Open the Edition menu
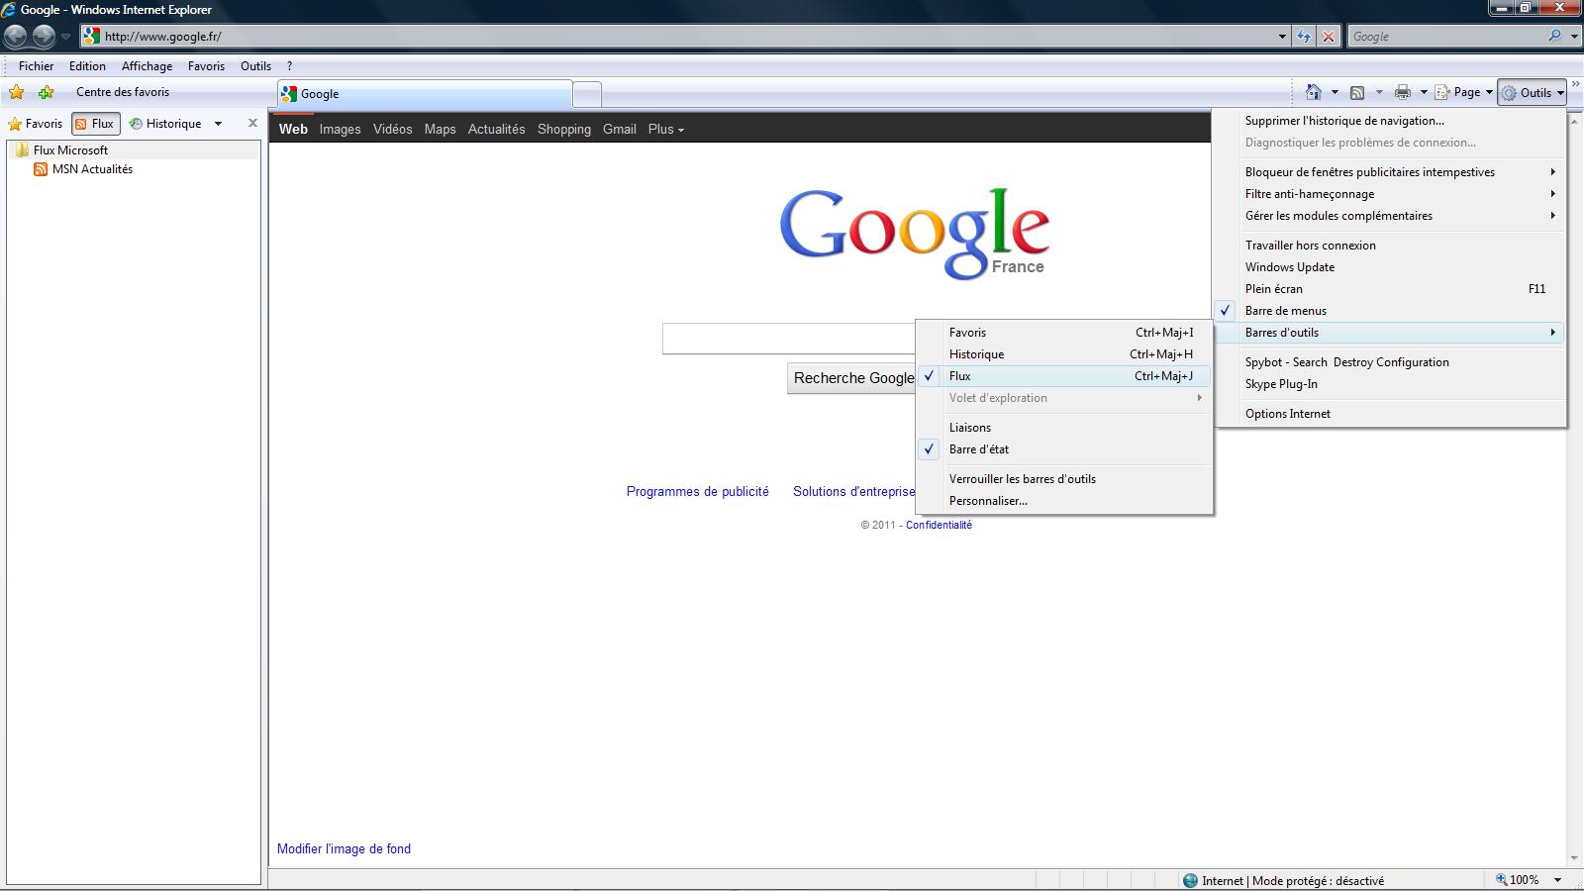The width and height of the screenshot is (1584, 891). [x=87, y=66]
